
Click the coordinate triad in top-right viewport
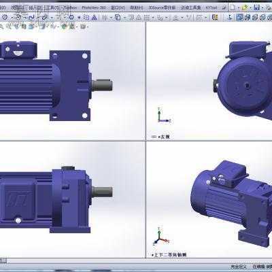[164, 115]
